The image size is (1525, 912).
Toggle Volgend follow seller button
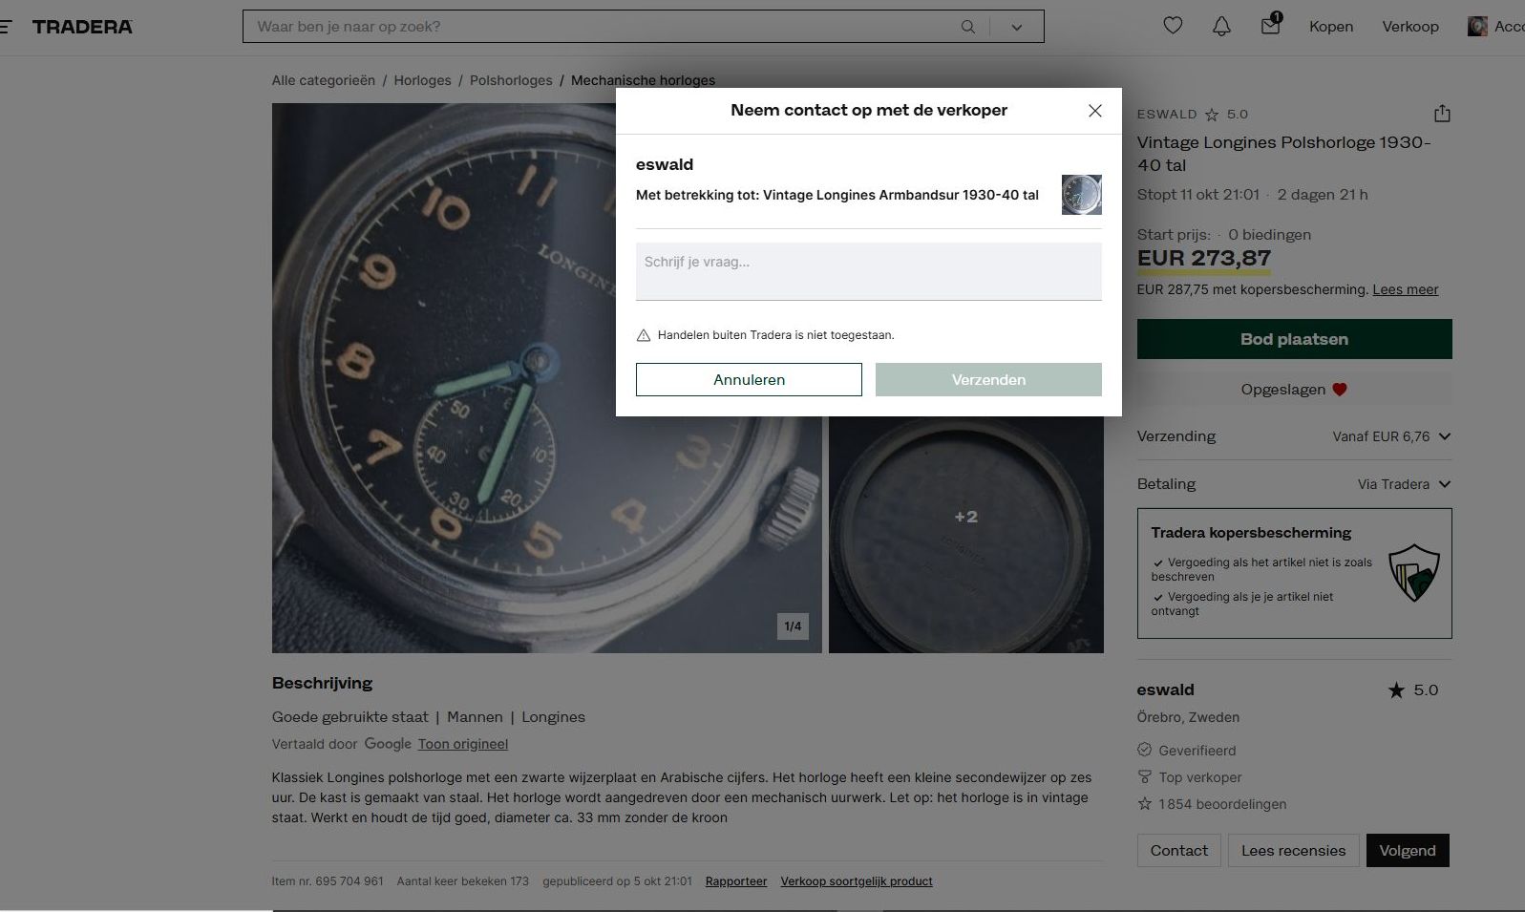coord(1407,851)
